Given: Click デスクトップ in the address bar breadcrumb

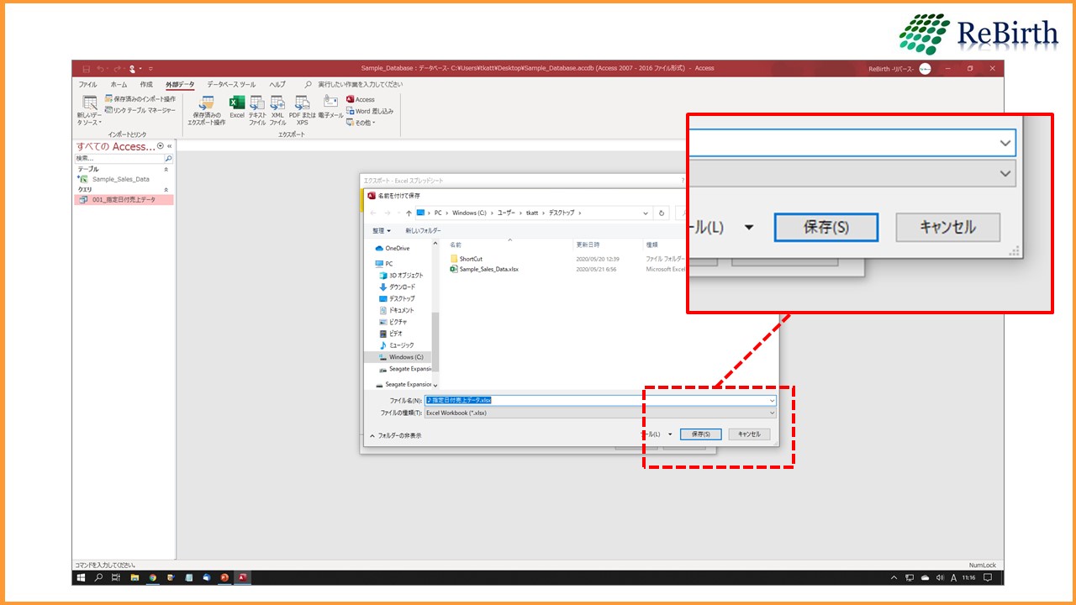Looking at the screenshot, I should 562,213.
